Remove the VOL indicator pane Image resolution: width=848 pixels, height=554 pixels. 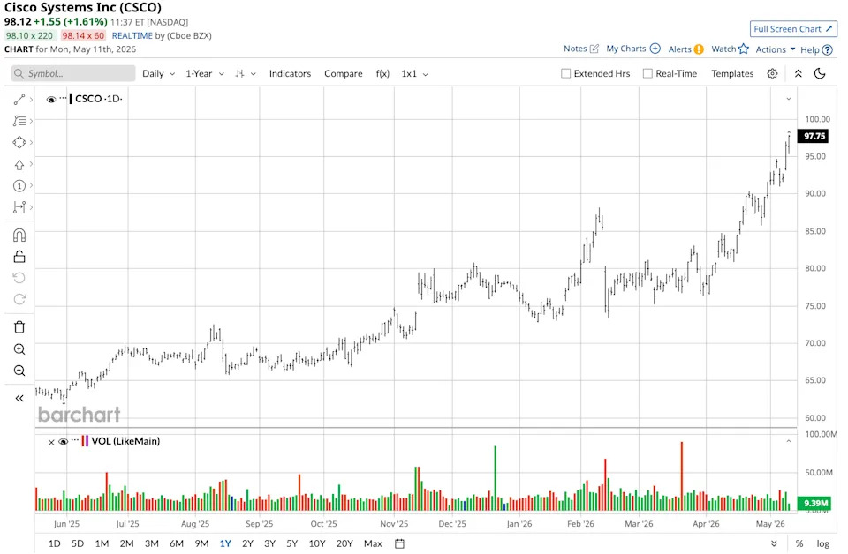pos(51,442)
